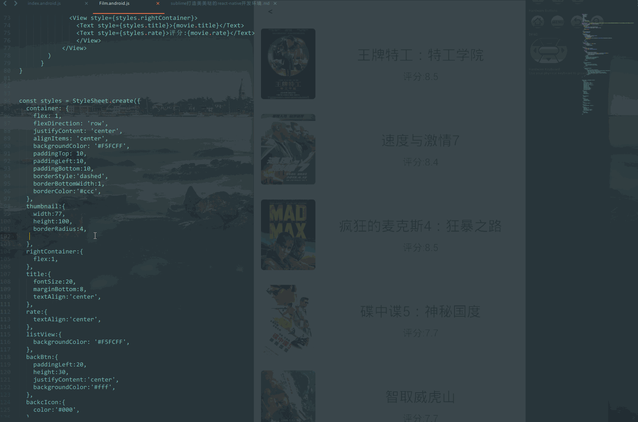Click the height:100 line

[53, 221]
